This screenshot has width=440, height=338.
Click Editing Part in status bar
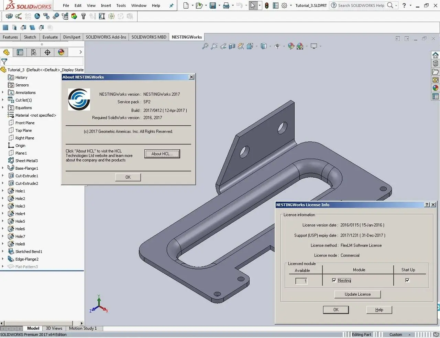[x=361, y=335]
